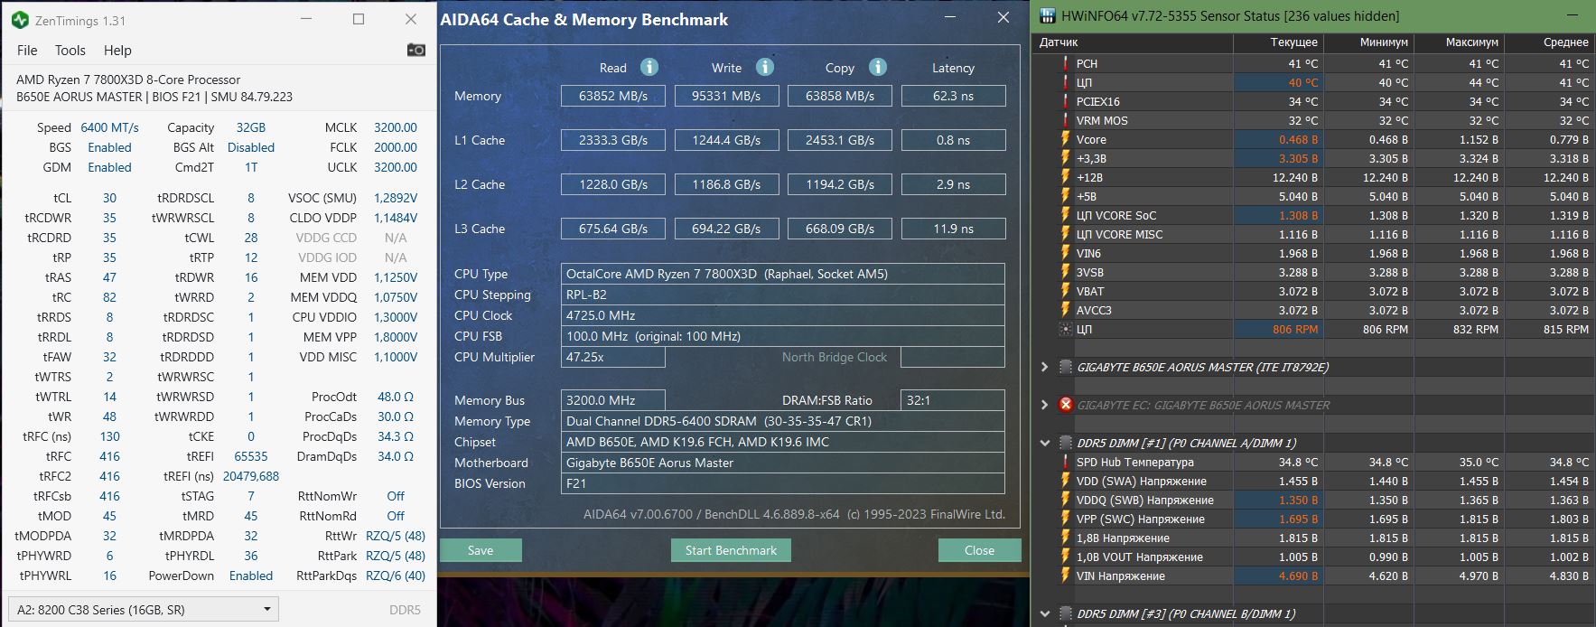Click the voltage bolt icon beside +12В
Viewport: 1596px width, 627px height.
tap(1066, 177)
